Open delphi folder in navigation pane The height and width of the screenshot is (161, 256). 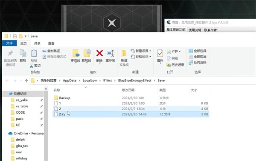20,139
